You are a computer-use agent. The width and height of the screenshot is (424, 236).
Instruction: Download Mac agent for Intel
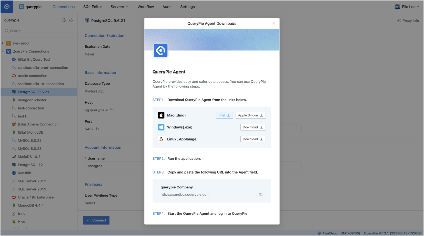(224, 115)
